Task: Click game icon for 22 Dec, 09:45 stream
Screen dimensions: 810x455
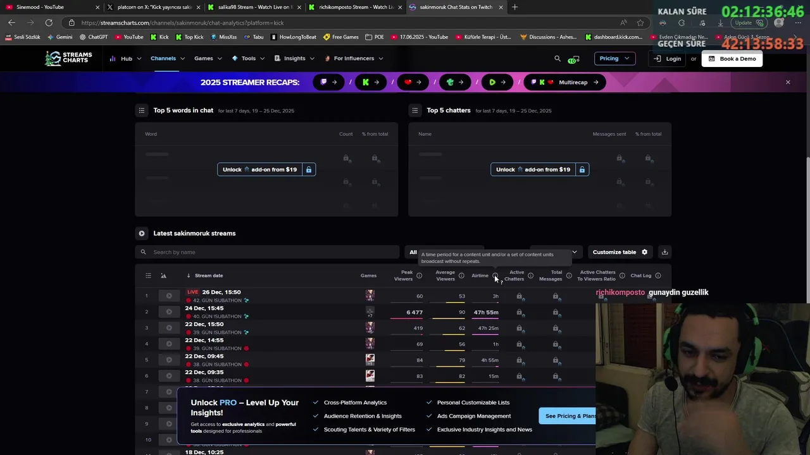Action: (370, 360)
